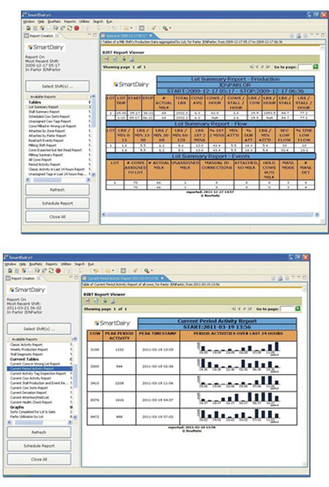The height and width of the screenshot is (487, 329).
Task: Open the folder icon dropdown arrow in top toolbar
Action: [131, 29]
